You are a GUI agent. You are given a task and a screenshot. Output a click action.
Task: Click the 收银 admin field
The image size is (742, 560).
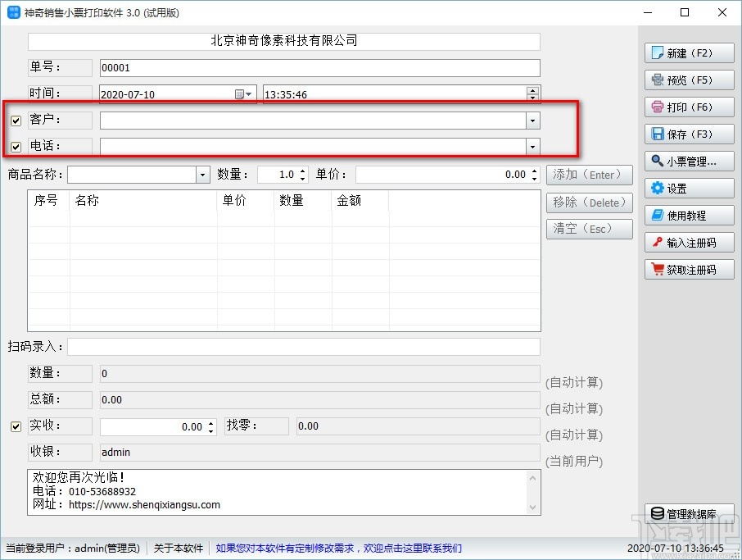[320, 453]
